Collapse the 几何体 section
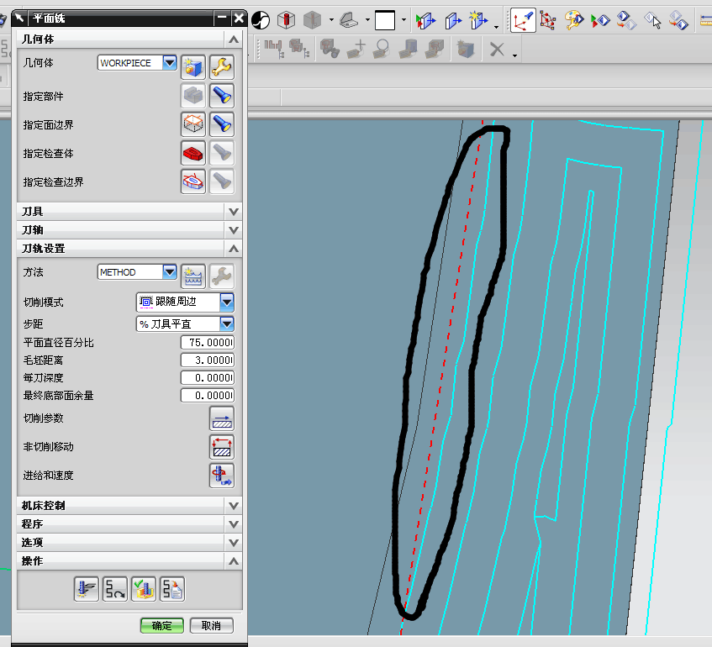 [234, 39]
